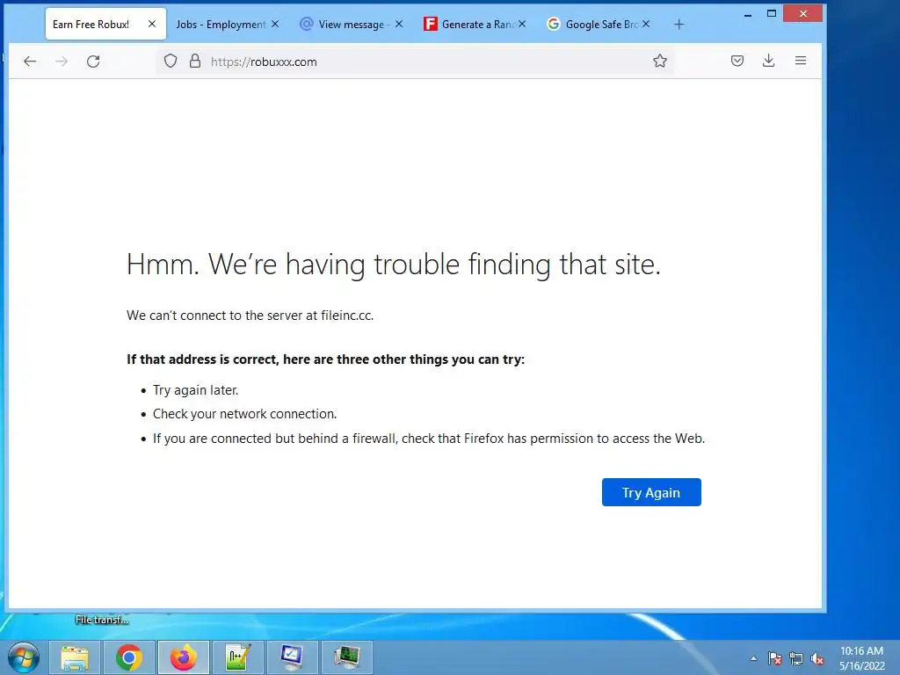Open the clock showing 10:16 AM
This screenshot has height=675, width=900.
pyautogui.click(x=861, y=658)
